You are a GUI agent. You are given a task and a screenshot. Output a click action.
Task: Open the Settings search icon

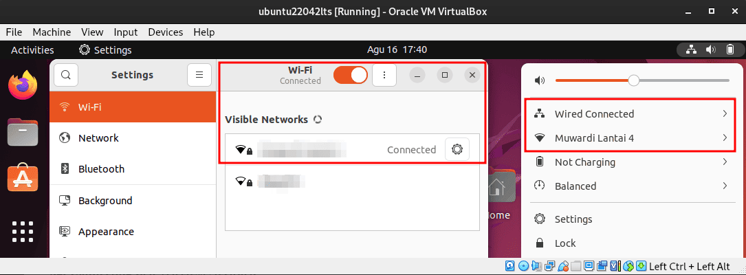pyautogui.click(x=66, y=75)
